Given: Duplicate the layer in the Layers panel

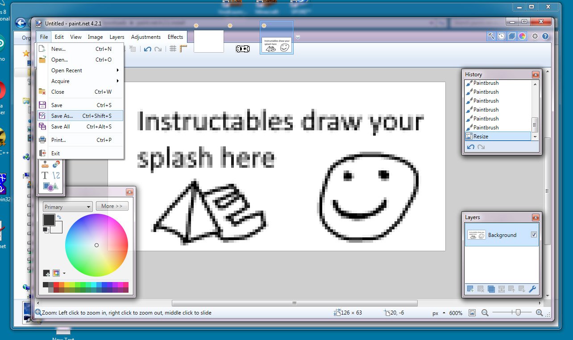Looking at the screenshot, I should [x=491, y=289].
